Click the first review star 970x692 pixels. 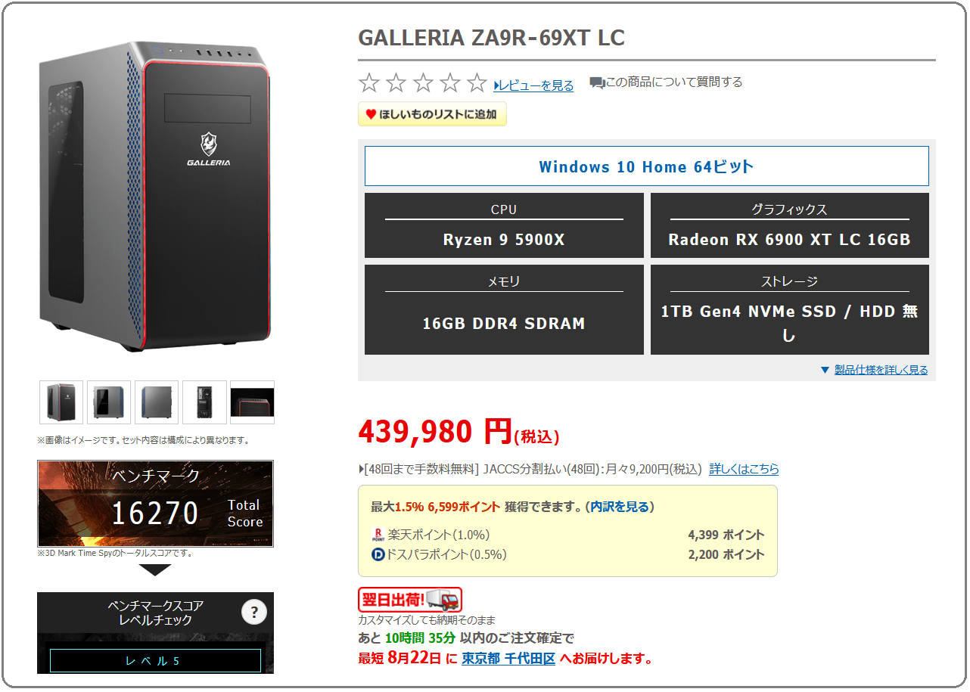[369, 82]
